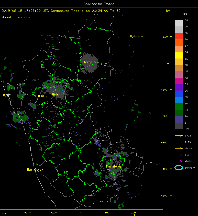Click the gray radar echo blob at Gadag
The image size is (198, 216).
click(58, 92)
